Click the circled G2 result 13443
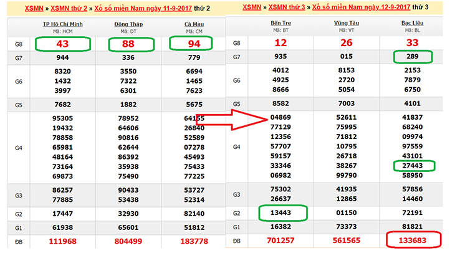This screenshot has height=253, width=455. click(280, 213)
